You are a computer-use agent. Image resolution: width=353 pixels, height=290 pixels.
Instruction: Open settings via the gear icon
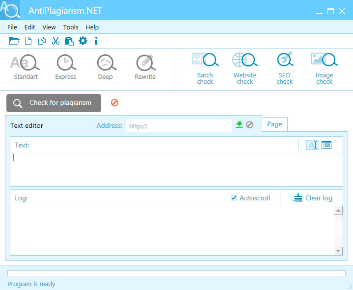[83, 41]
